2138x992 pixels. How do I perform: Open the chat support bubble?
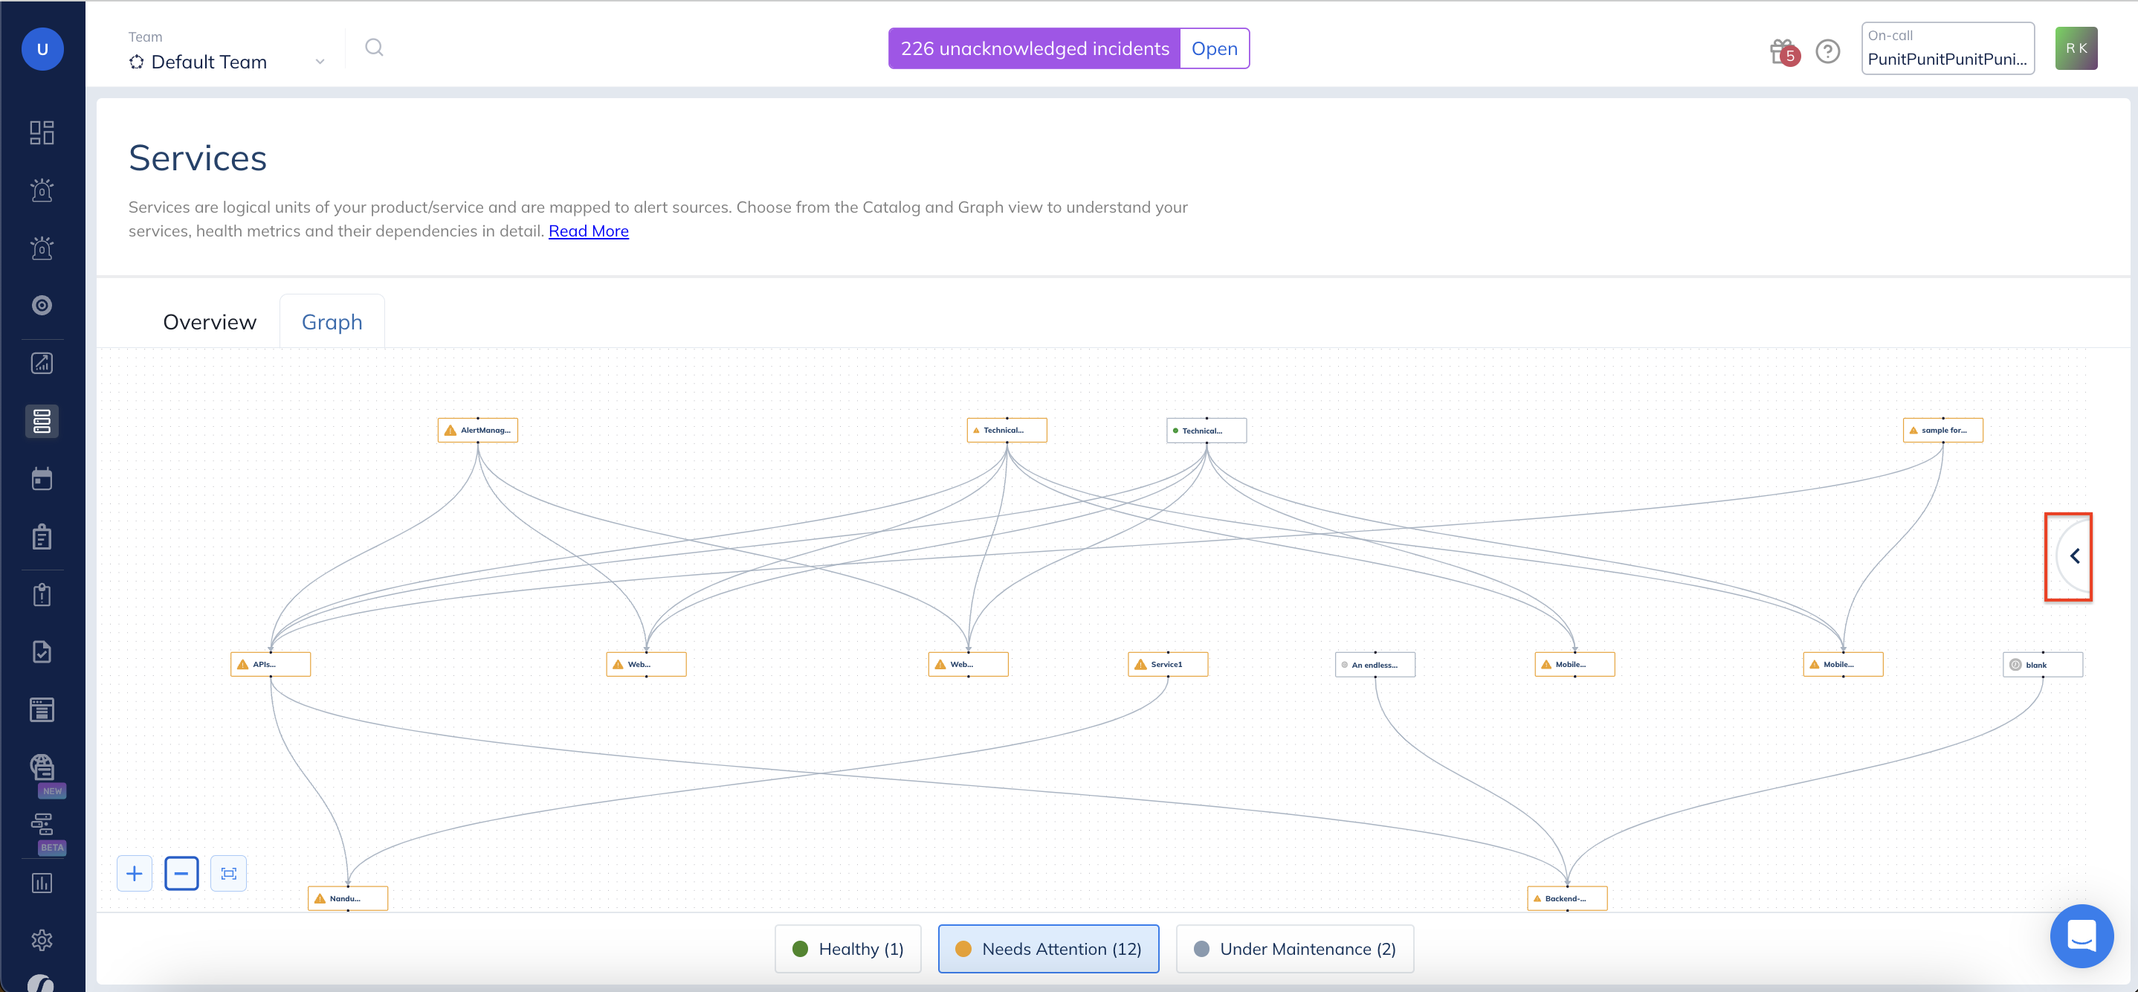(2082, 935)
